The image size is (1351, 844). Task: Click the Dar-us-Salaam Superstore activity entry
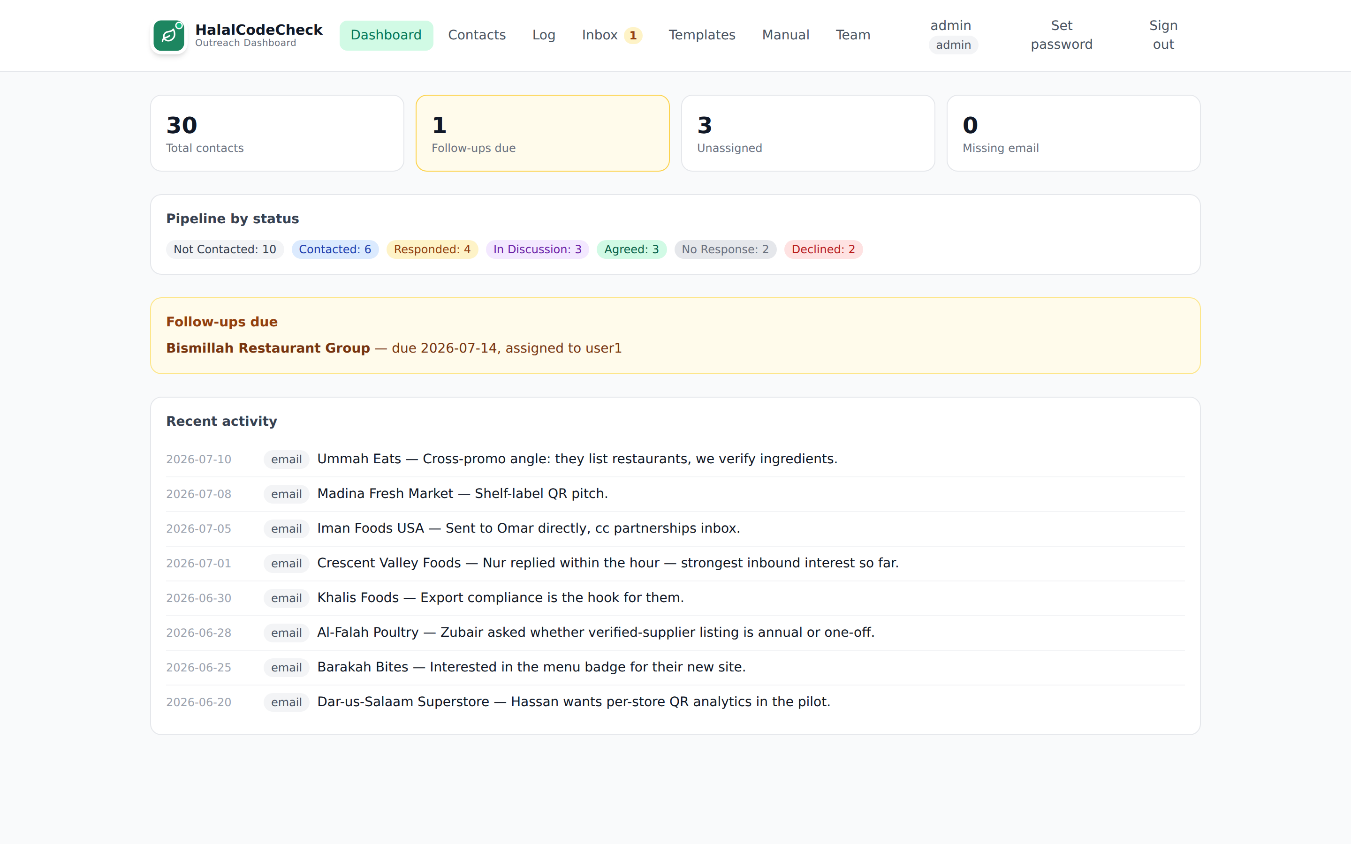click(x=675, y=701)
